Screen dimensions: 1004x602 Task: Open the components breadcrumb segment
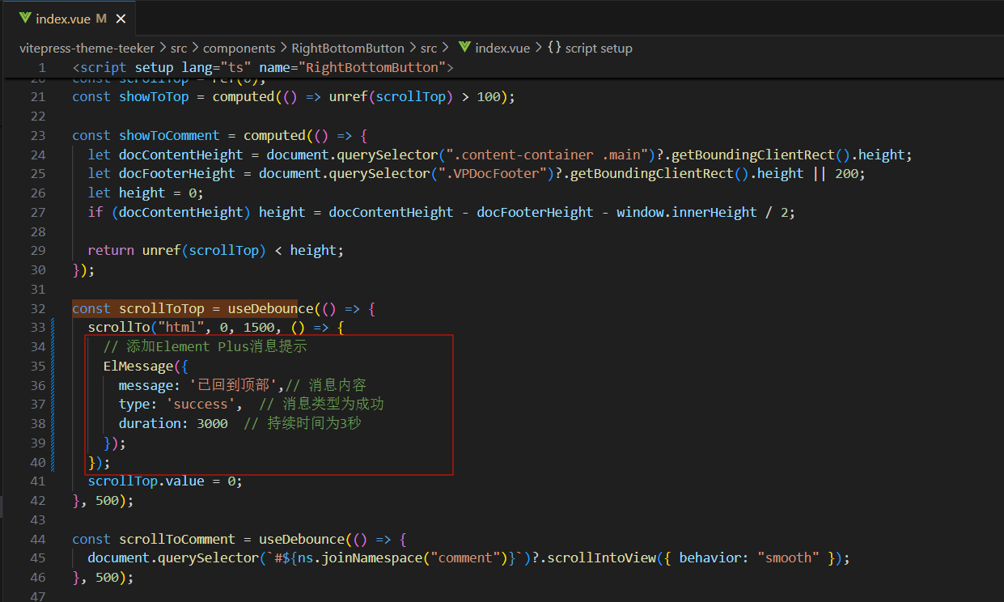coord(239,48)
